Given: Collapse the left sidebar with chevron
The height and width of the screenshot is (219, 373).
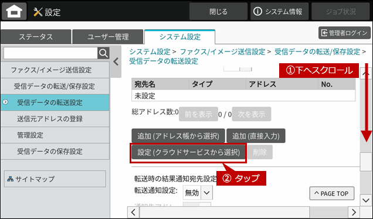Looking at the screenshot, I should click(x=116, y=61).
